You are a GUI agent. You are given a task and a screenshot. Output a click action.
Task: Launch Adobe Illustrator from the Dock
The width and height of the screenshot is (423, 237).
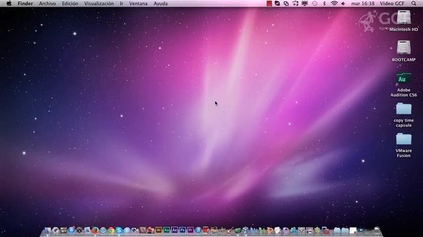pyautogui.click(x=159, y=230)
